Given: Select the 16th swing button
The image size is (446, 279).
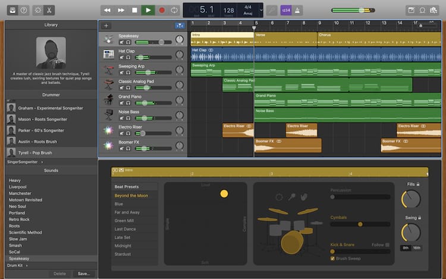Looking at the screenshot, I should coord(417,247).
